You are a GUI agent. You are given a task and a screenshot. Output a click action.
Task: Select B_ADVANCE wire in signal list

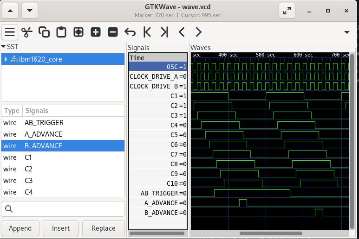click(63, 145)
